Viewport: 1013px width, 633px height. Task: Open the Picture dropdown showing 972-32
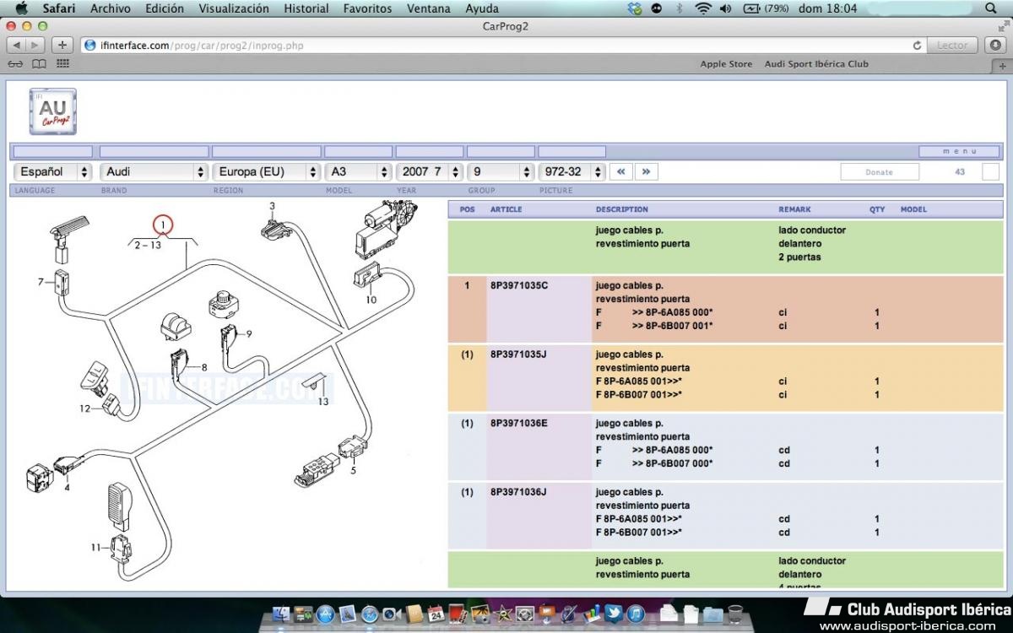click(572, 171)
